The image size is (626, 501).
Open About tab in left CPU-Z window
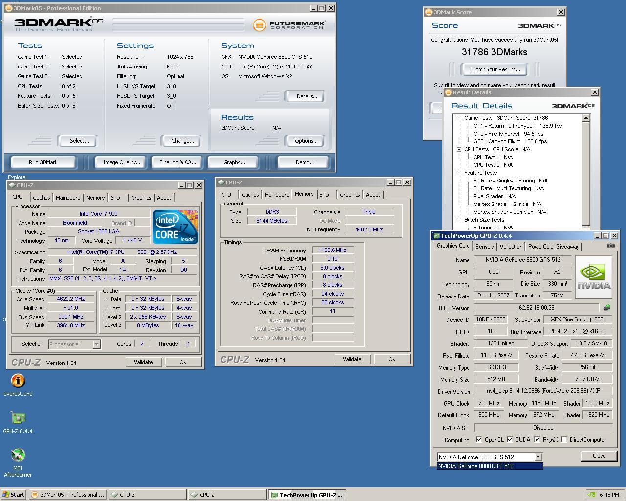coord(164,198)
